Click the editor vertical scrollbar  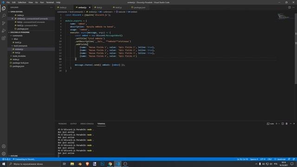click(296, 49)
